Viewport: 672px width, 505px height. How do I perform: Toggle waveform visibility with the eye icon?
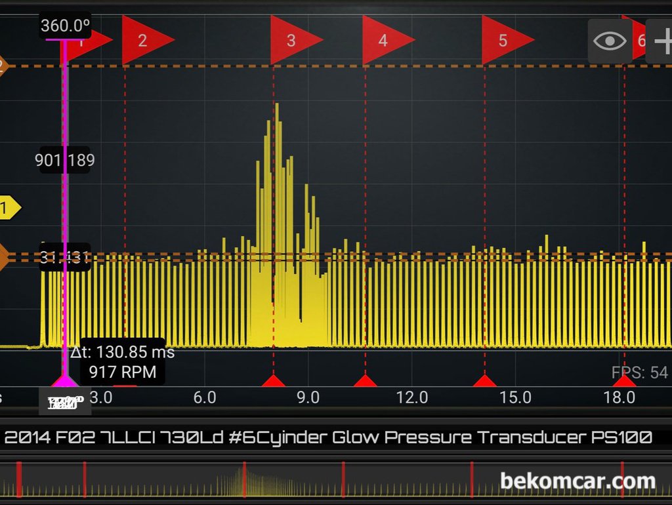pos(610,41)
